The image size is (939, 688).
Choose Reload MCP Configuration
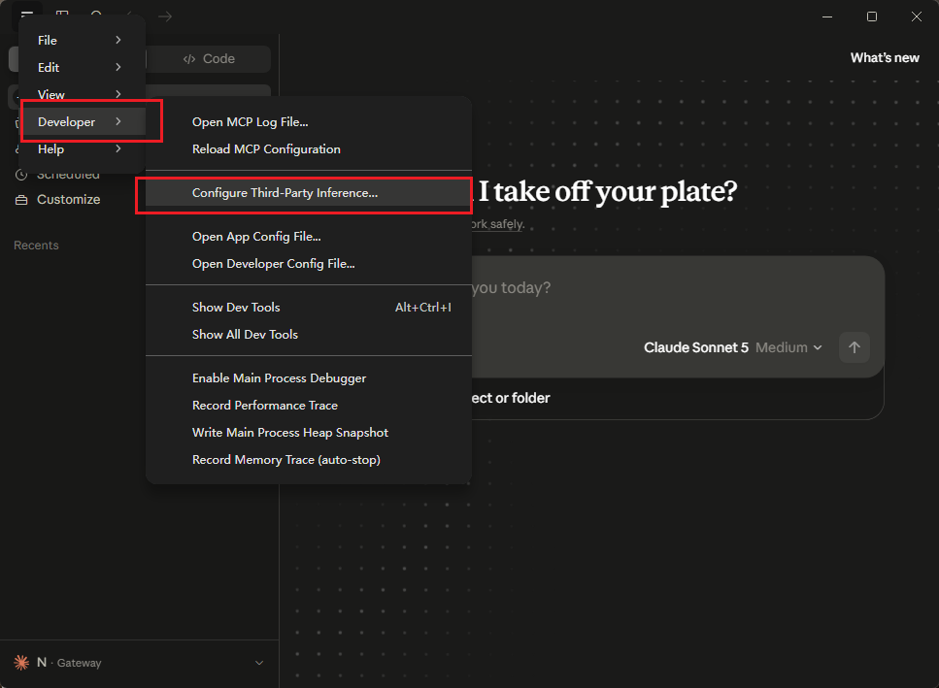point(309,149)
